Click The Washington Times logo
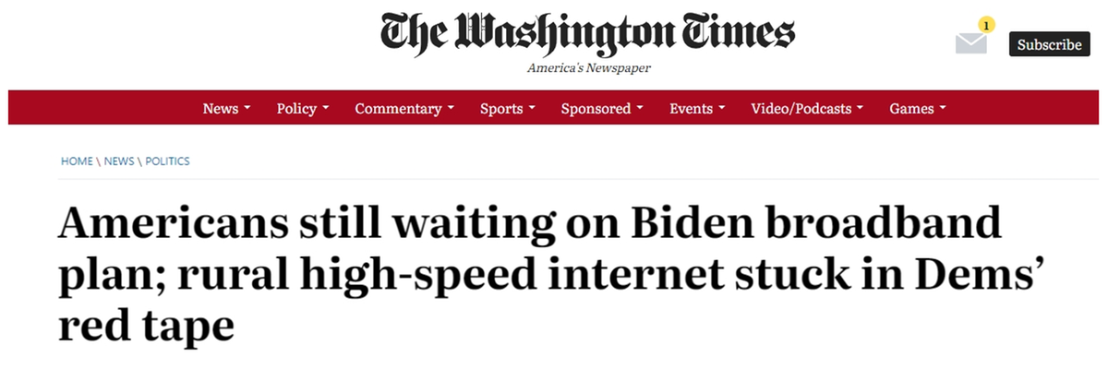The image size is (1108, 369). [587, 34]
